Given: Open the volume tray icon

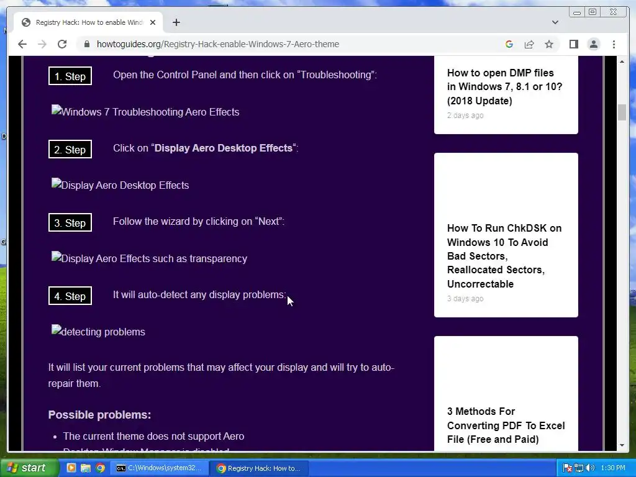Looking at the screenshot, I should (590, 468).
